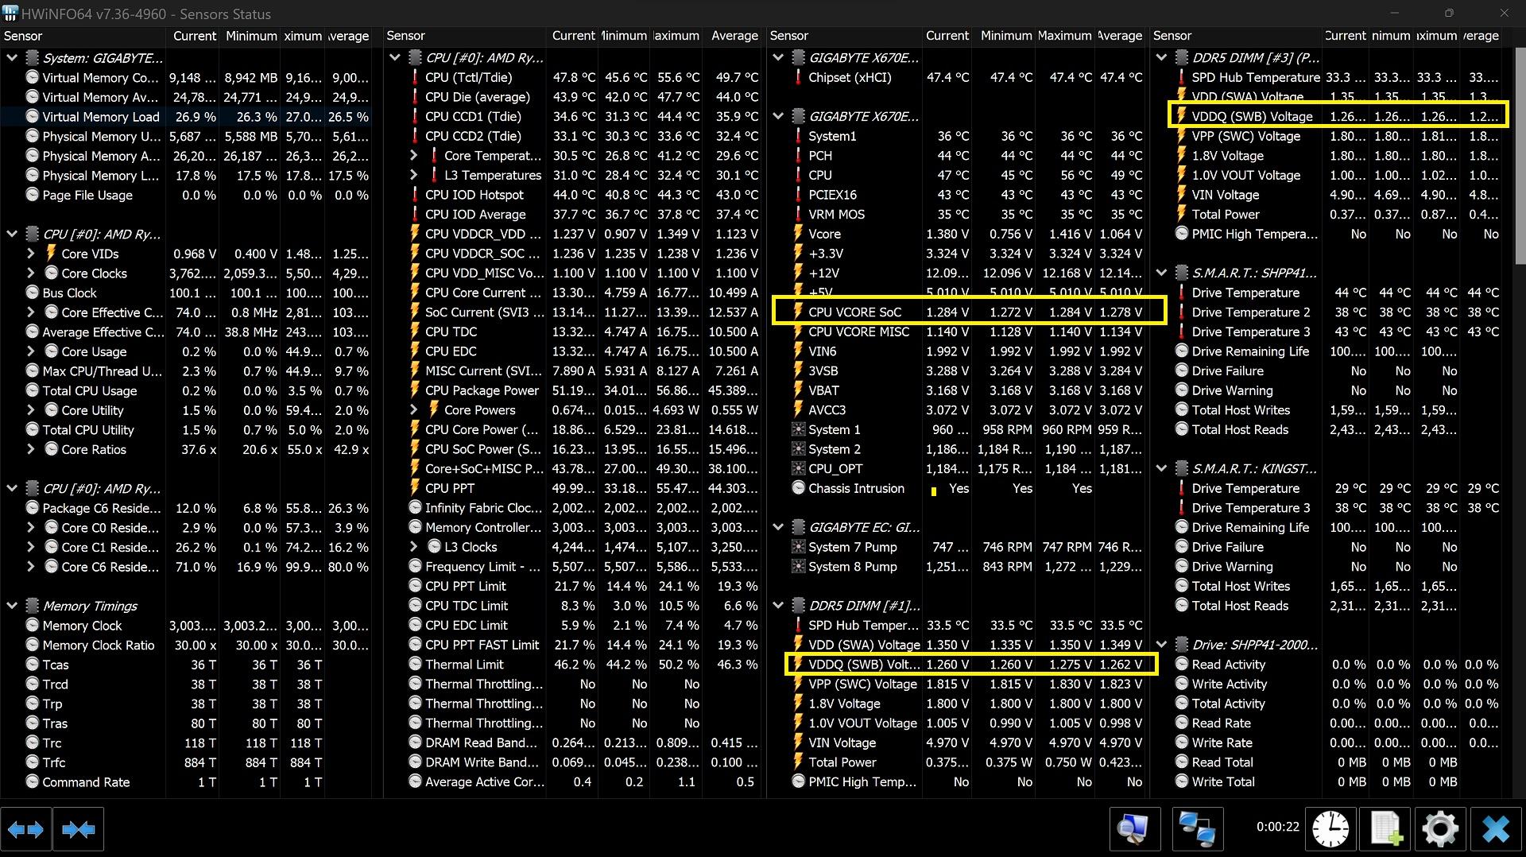Reset the elapsed time clock icon
1526x857 pixels.
point(1330,829)
